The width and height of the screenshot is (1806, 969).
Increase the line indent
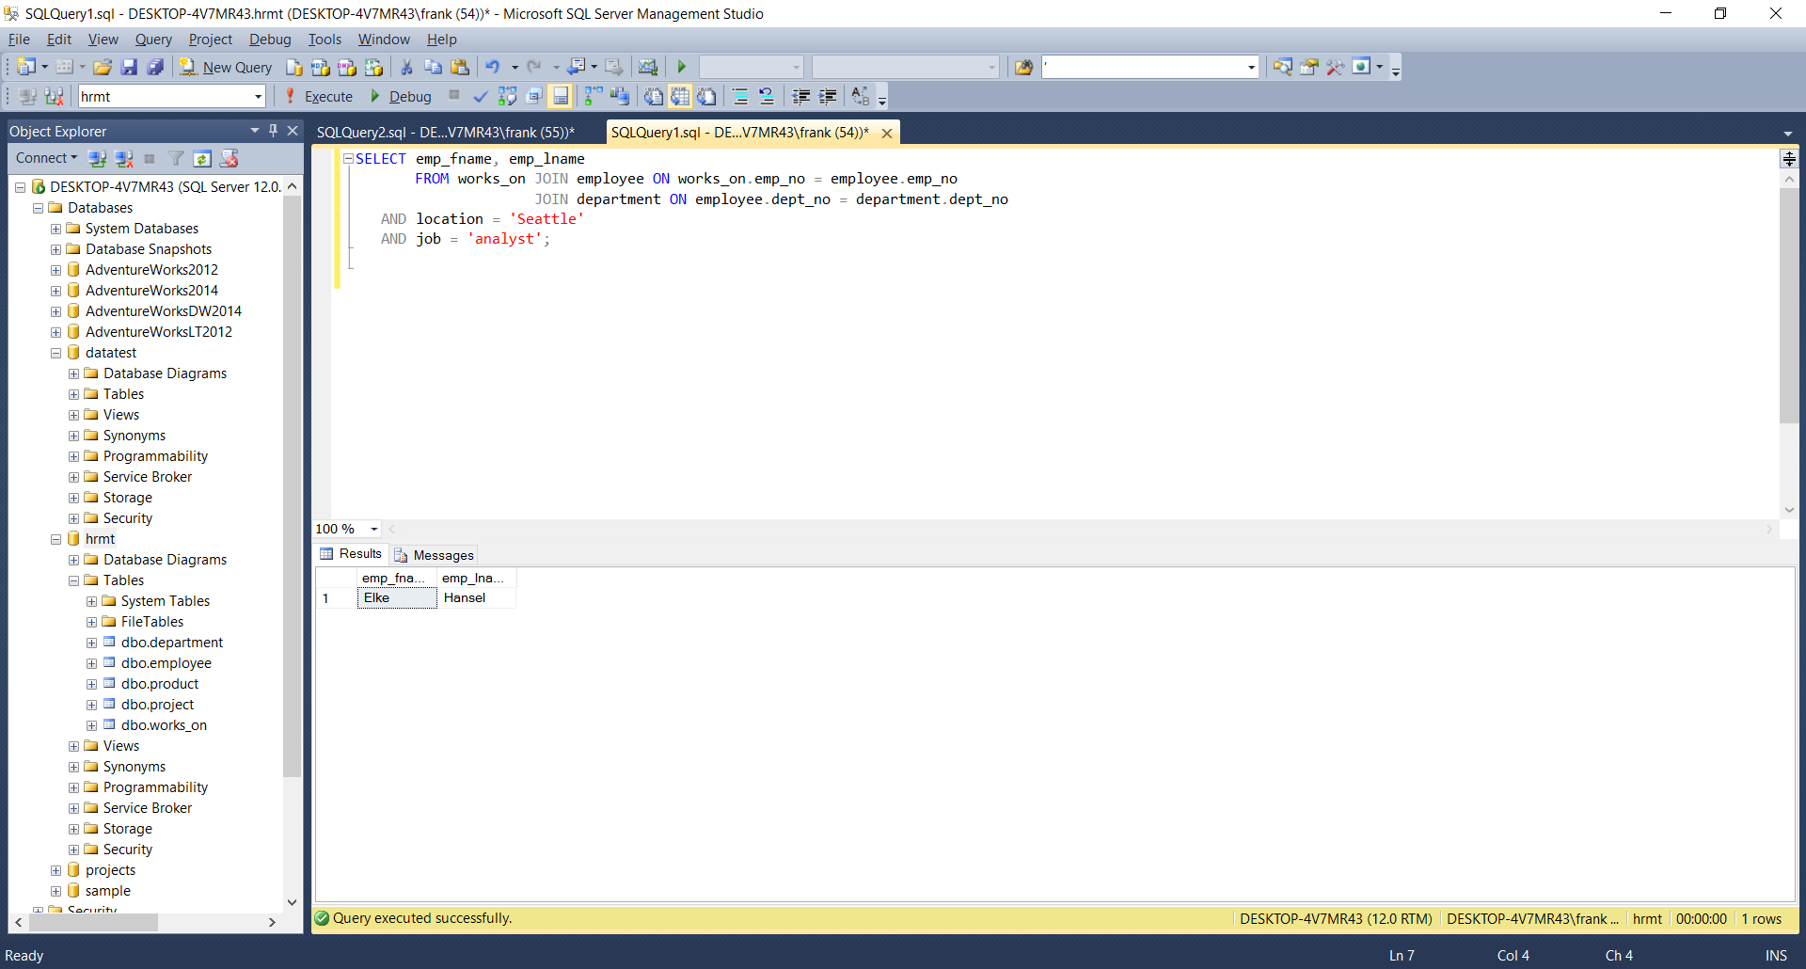click(x=828, y=96)
